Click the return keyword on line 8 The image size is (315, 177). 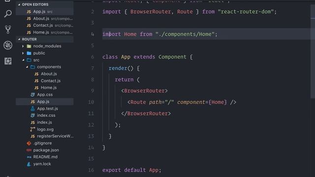[x=124, y=80]
